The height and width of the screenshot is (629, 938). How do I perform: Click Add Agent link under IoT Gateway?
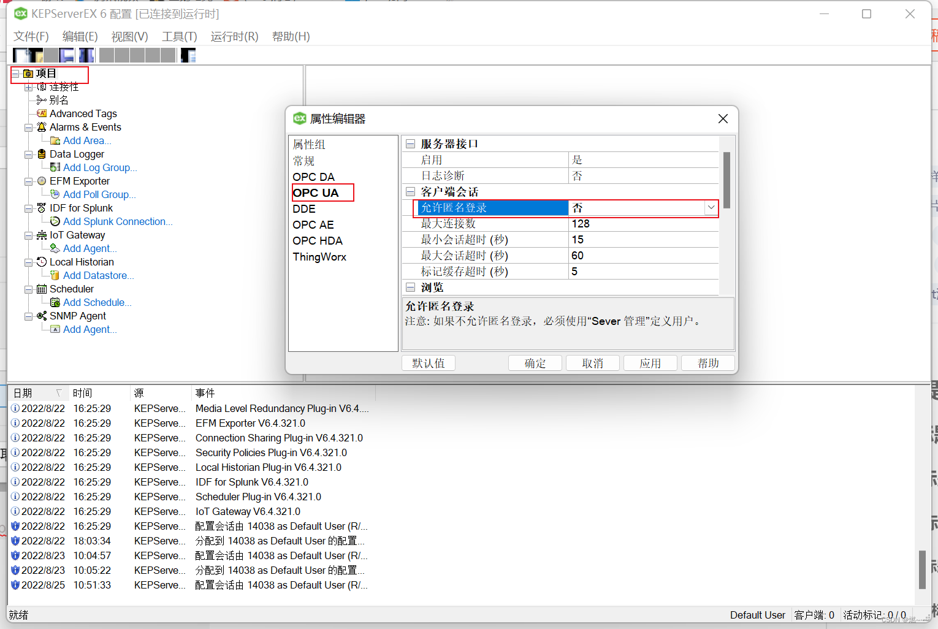90,248
